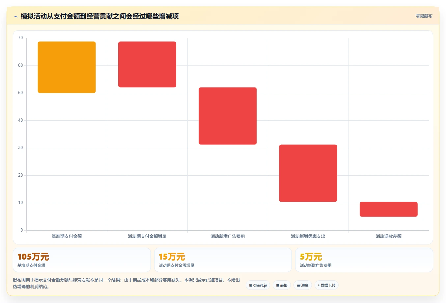Click x-axis label 活动新增优惠支出
The image size is (446, 303).
tap(308, 236)
